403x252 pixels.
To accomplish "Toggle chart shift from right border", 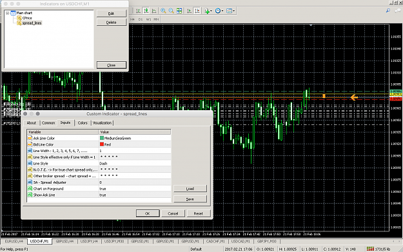I will 197,11.
